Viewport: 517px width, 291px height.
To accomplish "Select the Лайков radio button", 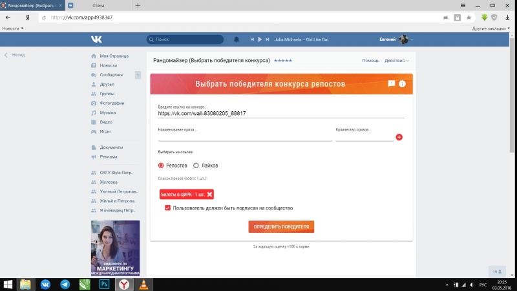I will pyautogui.click(x=196, y=166).
